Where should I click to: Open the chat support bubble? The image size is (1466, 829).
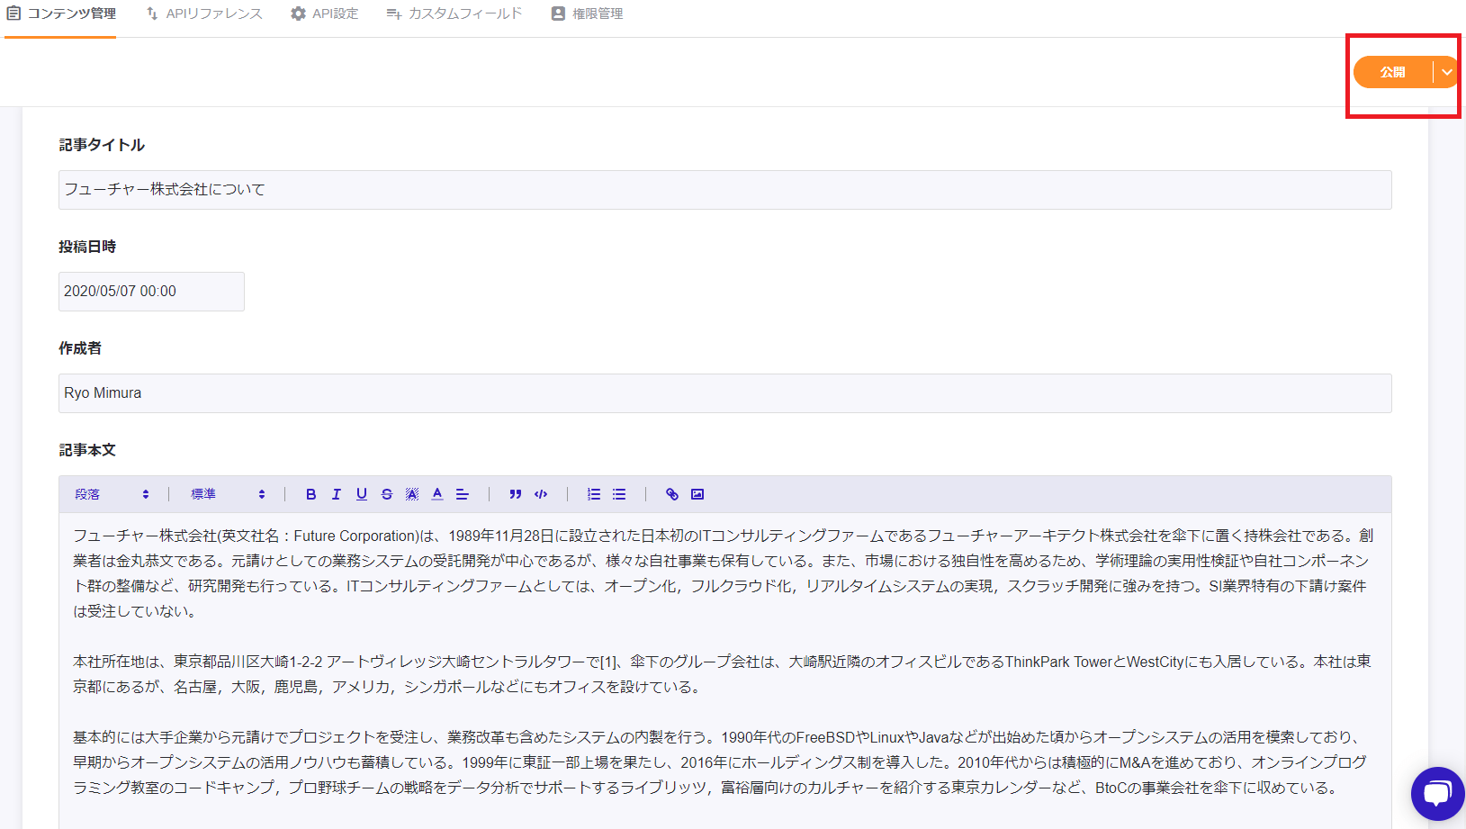pos(1437,793)
